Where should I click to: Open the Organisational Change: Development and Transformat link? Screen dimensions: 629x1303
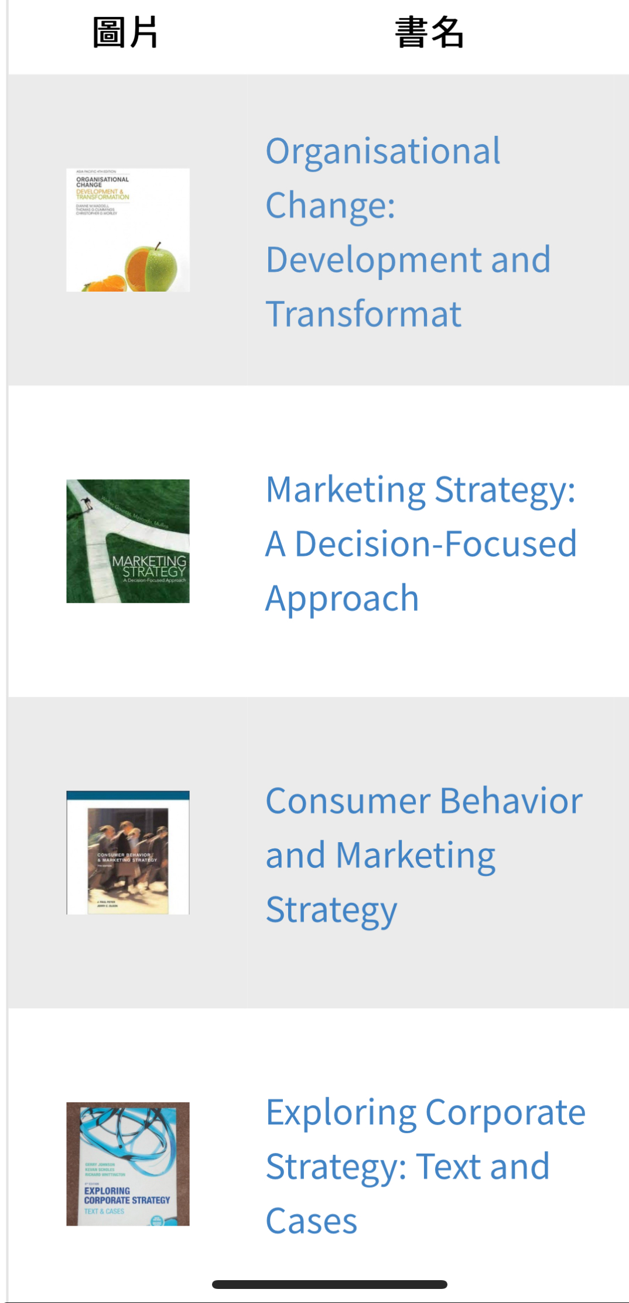[x=408, y=232]
